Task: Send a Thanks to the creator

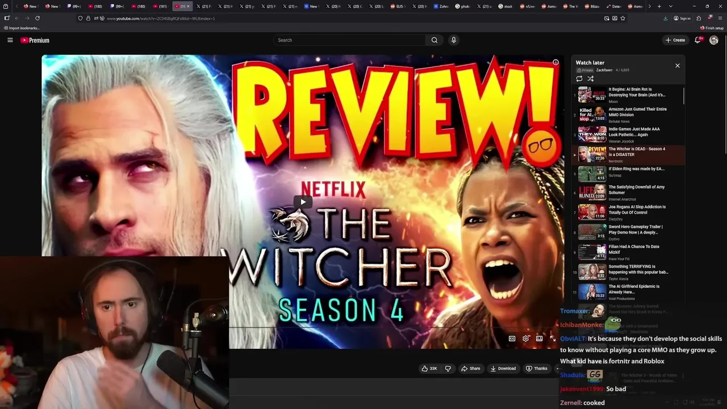Action: 537,368
